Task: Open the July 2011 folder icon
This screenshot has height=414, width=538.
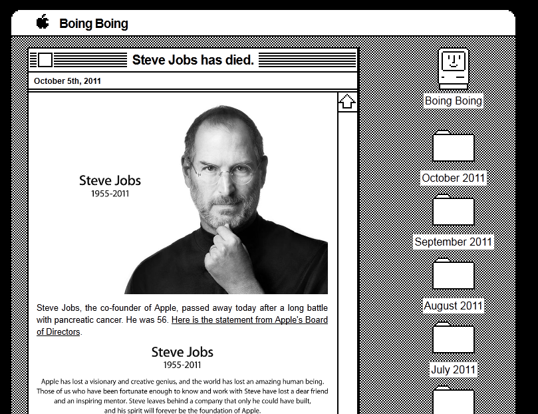Action: click(x=454, y=337)
